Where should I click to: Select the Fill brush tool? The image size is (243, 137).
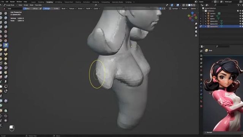pyautogui.click(x=6, y=36)
